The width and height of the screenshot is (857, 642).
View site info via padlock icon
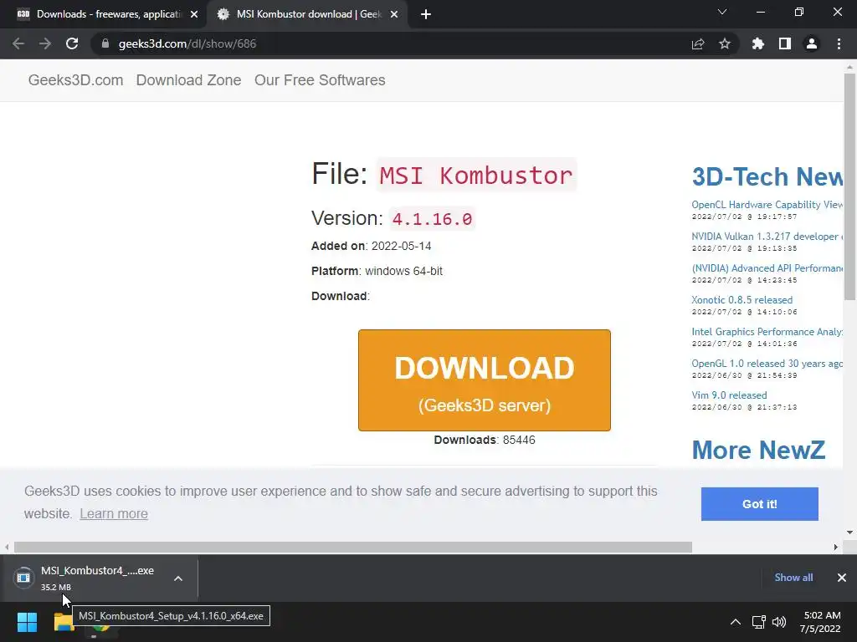pyautogui.click(x=105, y=43)
